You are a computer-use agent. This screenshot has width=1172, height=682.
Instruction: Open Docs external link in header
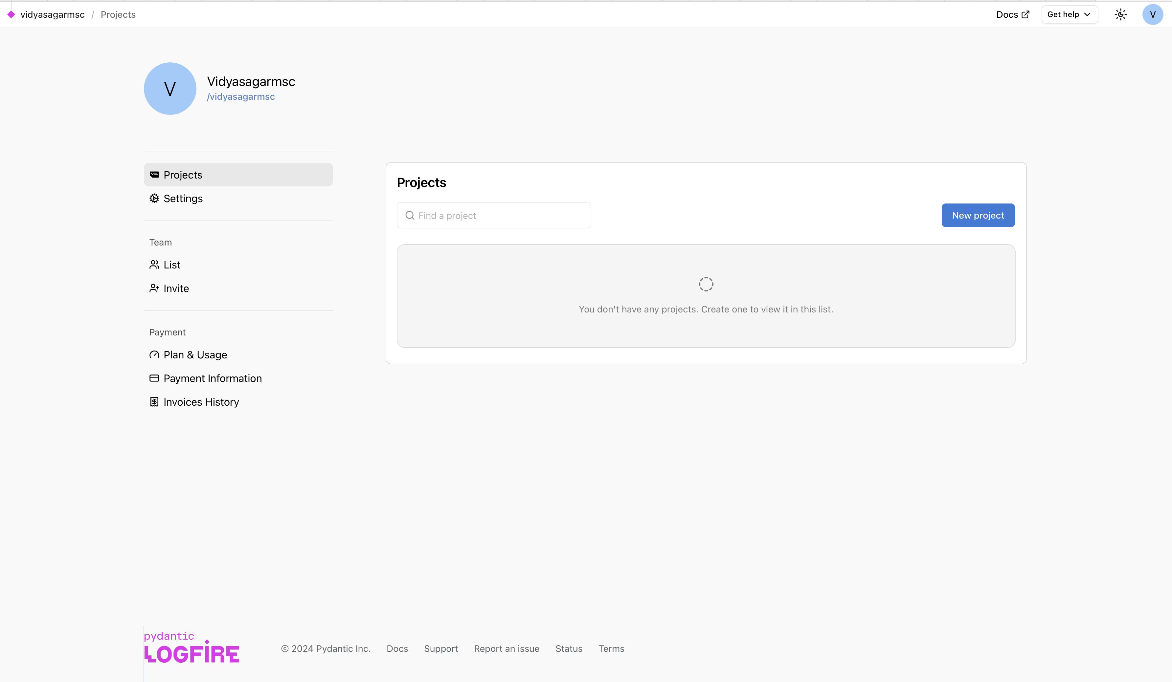[x=1012, y=14]
